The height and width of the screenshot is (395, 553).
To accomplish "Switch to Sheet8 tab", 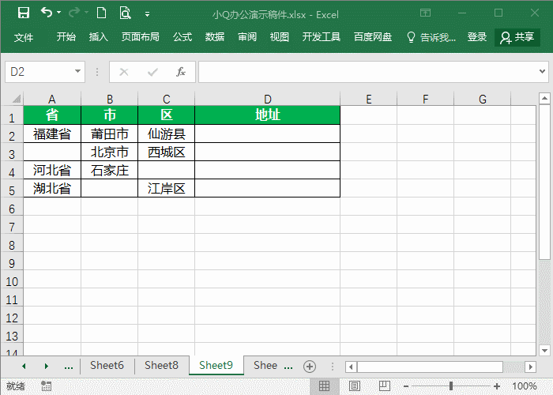I will pyautogui.click(x=161, y=365).
